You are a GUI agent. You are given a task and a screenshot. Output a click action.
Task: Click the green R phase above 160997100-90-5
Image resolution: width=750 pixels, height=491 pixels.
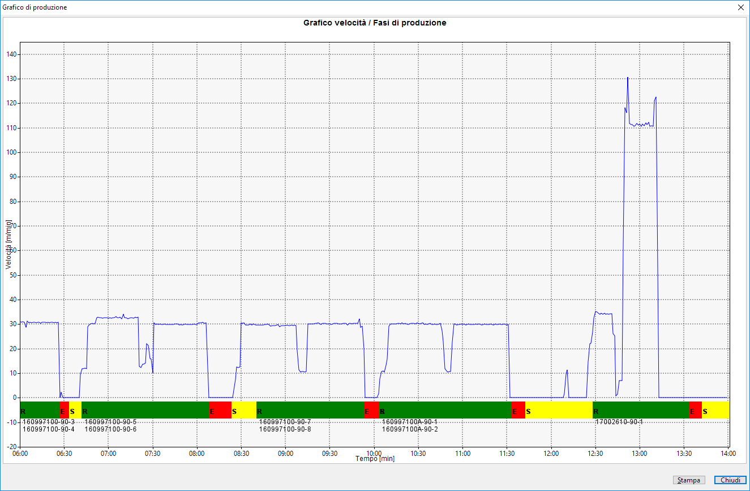pos(145,410)
